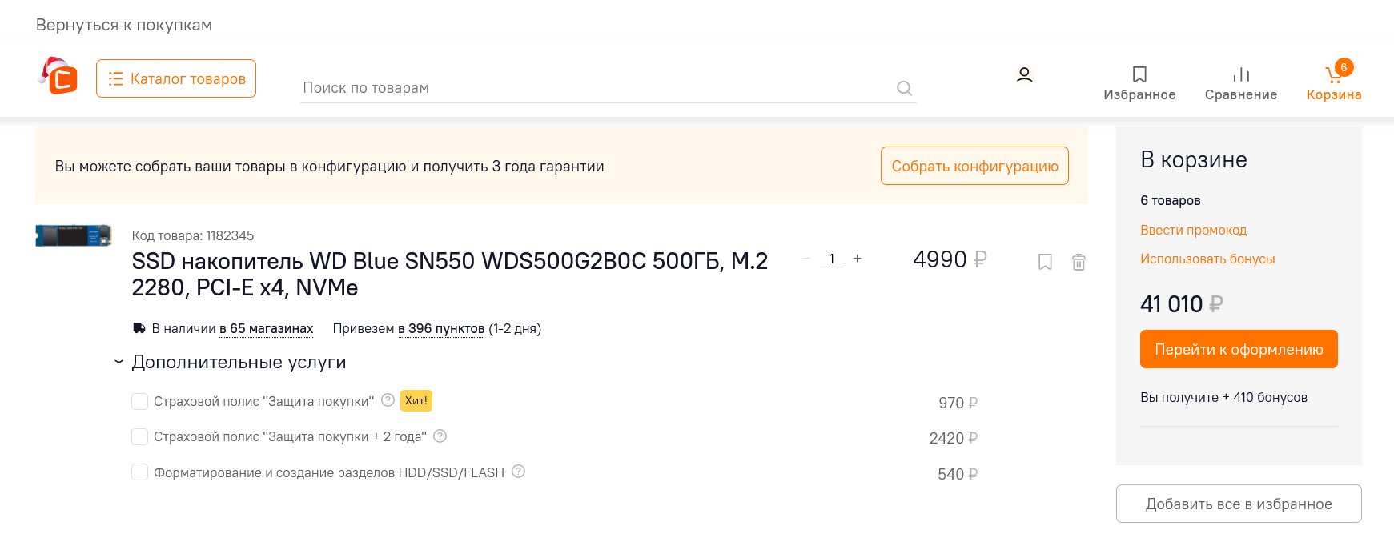Check "Защита покупки" insurance policy checkbox
This screenshot has height=538, width=1394.
point(139,401)
